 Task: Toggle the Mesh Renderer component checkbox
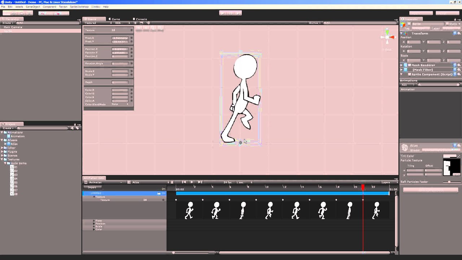point(409,65)
